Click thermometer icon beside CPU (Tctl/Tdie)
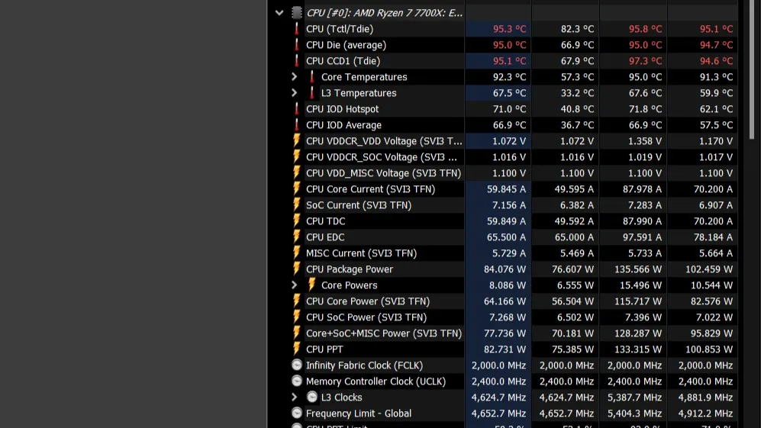This screenshot has height=428, width=761. 297,29
